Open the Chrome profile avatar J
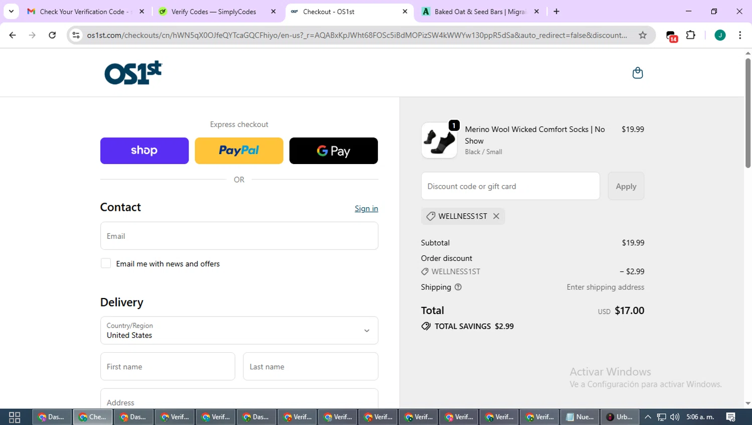The height and width of the screenshot is (425, 752). click(x=719, y=35)
